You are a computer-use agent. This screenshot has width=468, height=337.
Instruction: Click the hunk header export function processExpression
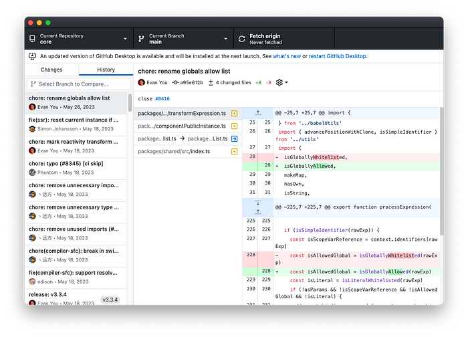(x=356, y=207)
